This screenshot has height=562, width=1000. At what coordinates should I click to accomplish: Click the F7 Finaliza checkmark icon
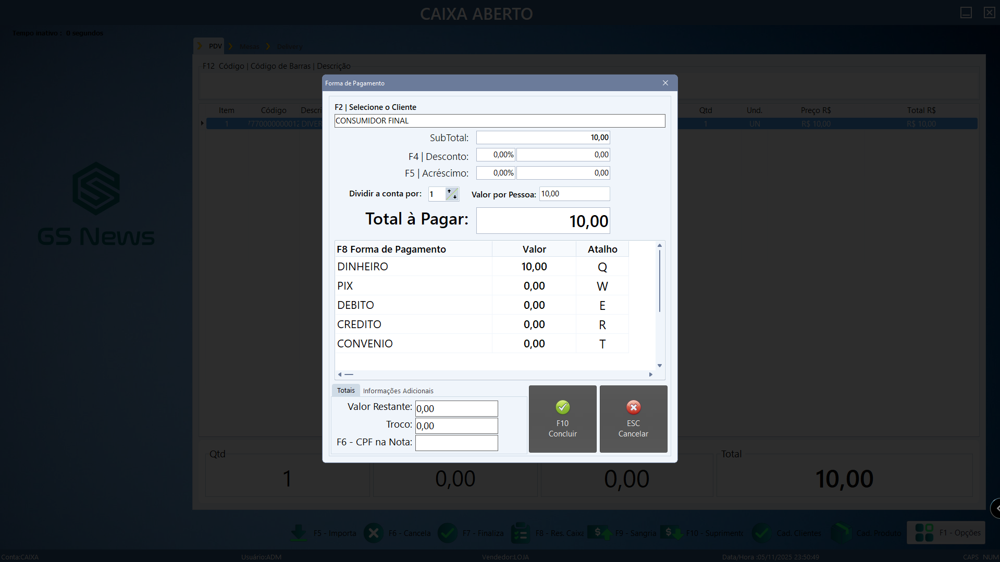coord(448,533)
